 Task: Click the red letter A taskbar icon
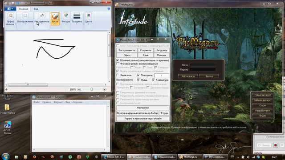point(79,157)
